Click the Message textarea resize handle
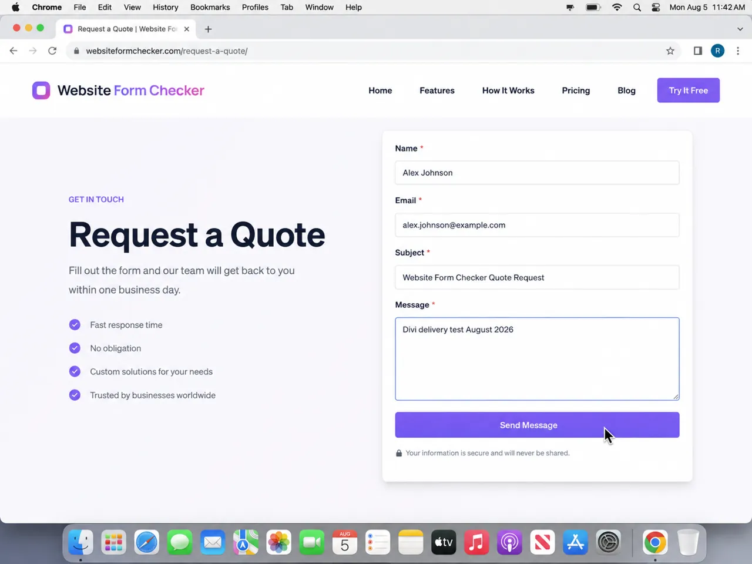Screen dimensions: 752x564 [x=676, y=397]
